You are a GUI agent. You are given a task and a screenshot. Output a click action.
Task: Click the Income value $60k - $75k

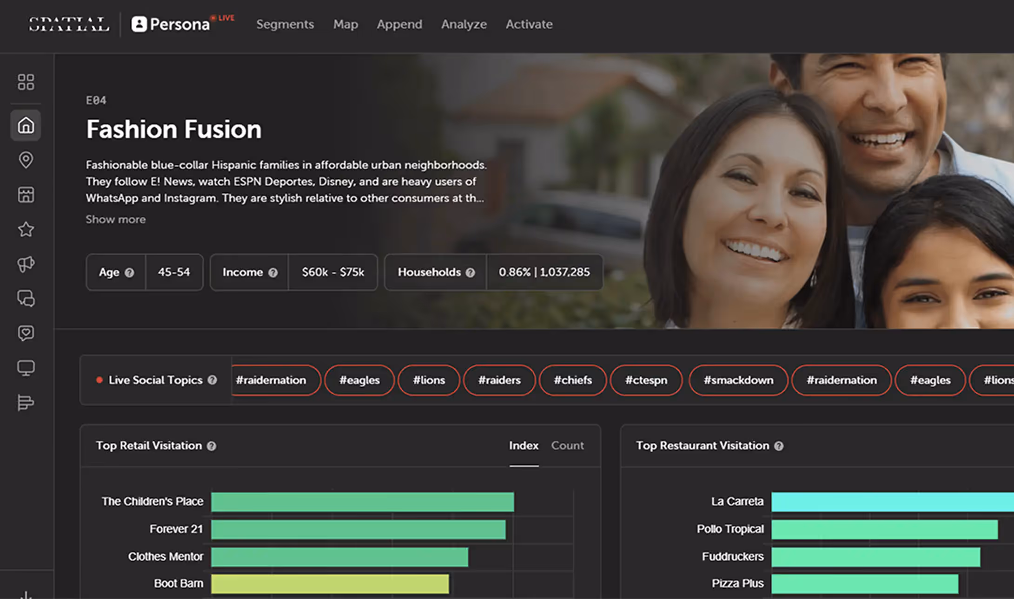point(333,272)
